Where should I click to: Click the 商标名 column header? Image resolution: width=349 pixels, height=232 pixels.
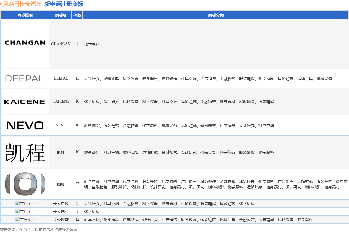coord(61,15)
